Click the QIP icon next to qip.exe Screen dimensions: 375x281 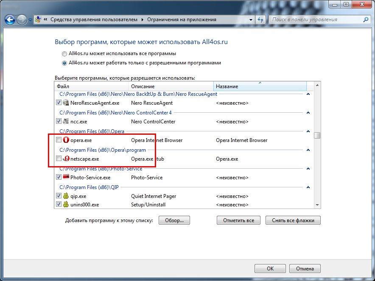tap(66, 196)
